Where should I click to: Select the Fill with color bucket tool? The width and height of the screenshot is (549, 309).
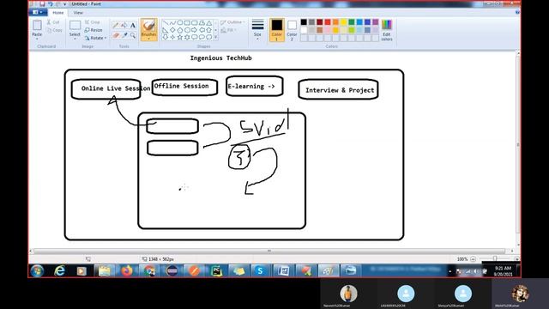(124, 25)
